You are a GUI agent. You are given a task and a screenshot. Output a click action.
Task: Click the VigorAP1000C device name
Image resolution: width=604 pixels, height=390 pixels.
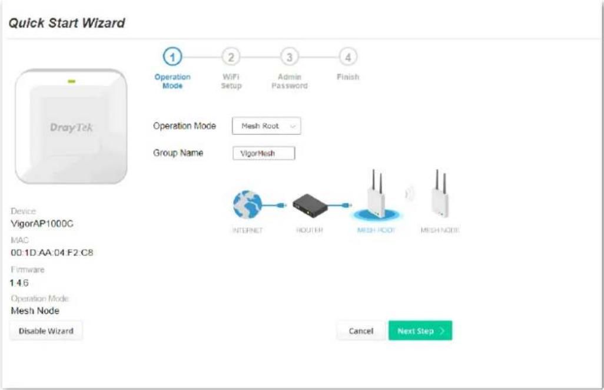[x=42, y=224]
